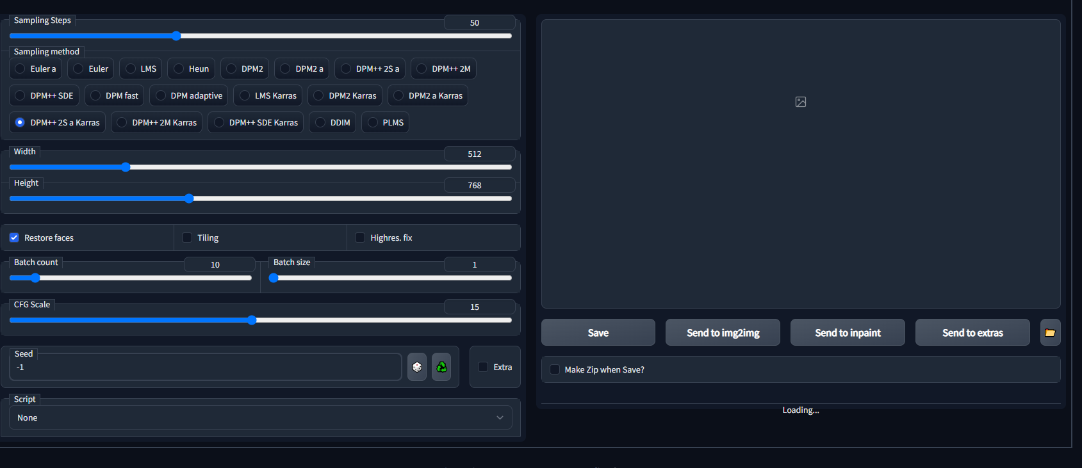Click the Batch count slider handle

tap(35, 278)
